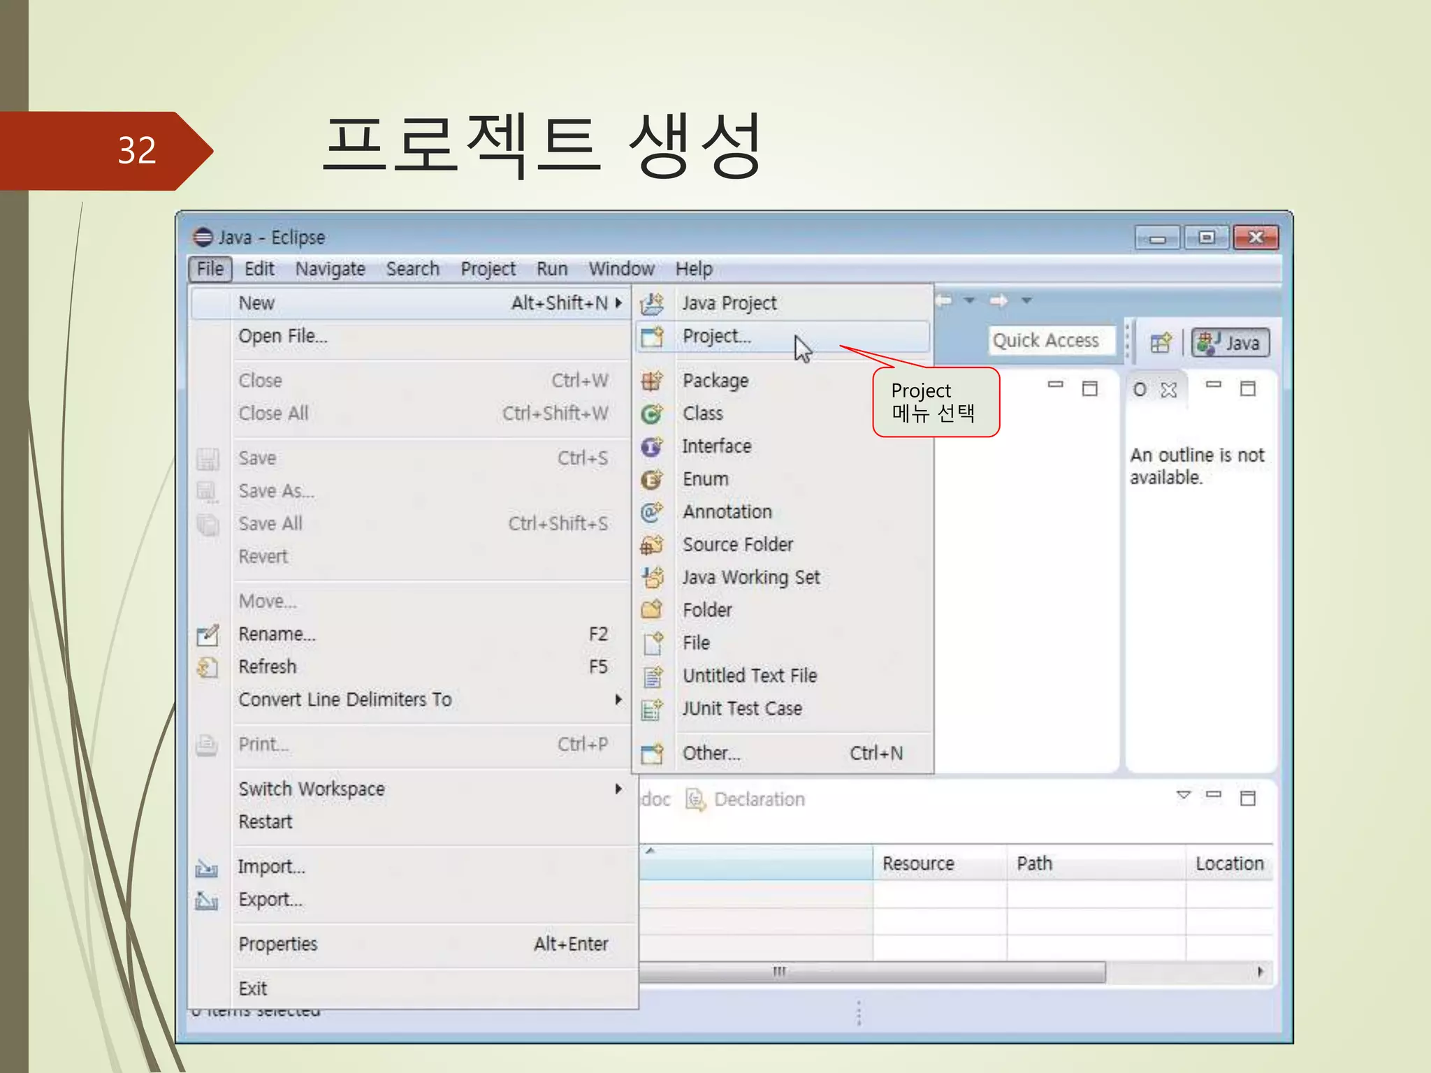This screenshot has width=1431, height=1073.
Task: Click the green Class icon
Action: point(652,414)
